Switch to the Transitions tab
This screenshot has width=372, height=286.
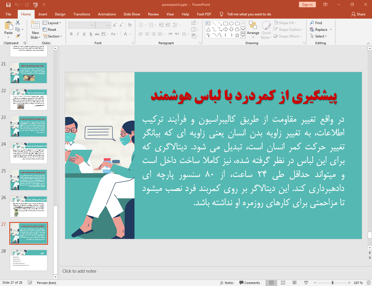click(x=82, y=14)
